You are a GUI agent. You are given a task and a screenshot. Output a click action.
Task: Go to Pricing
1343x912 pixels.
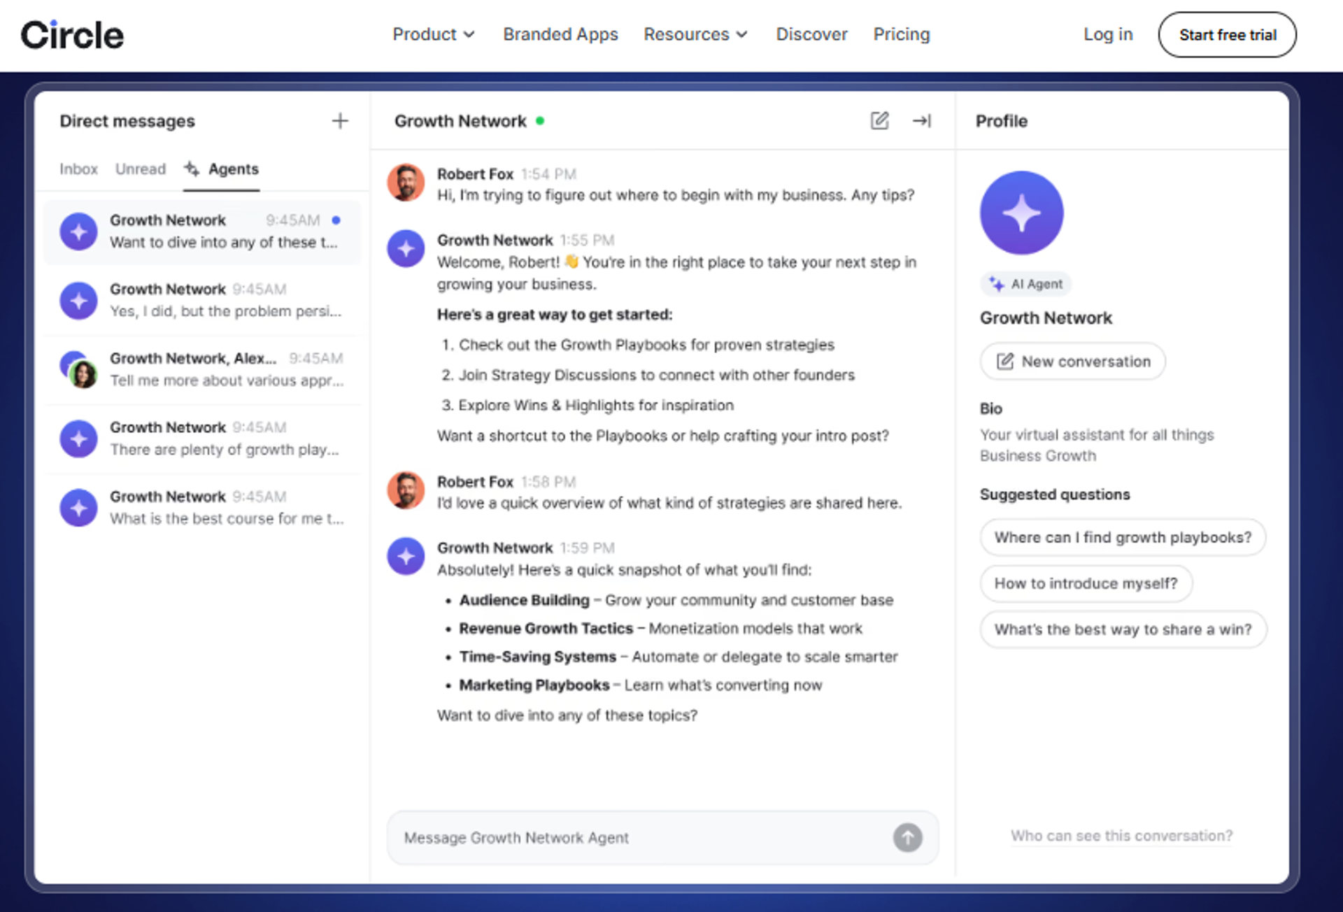pyautogui.click(x=902, y=34)
